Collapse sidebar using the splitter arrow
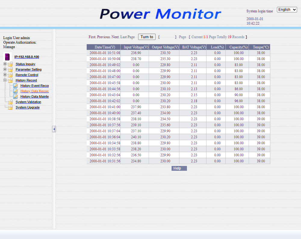The height and width of the screenshot is (239, 301). (x=54, y=129)
